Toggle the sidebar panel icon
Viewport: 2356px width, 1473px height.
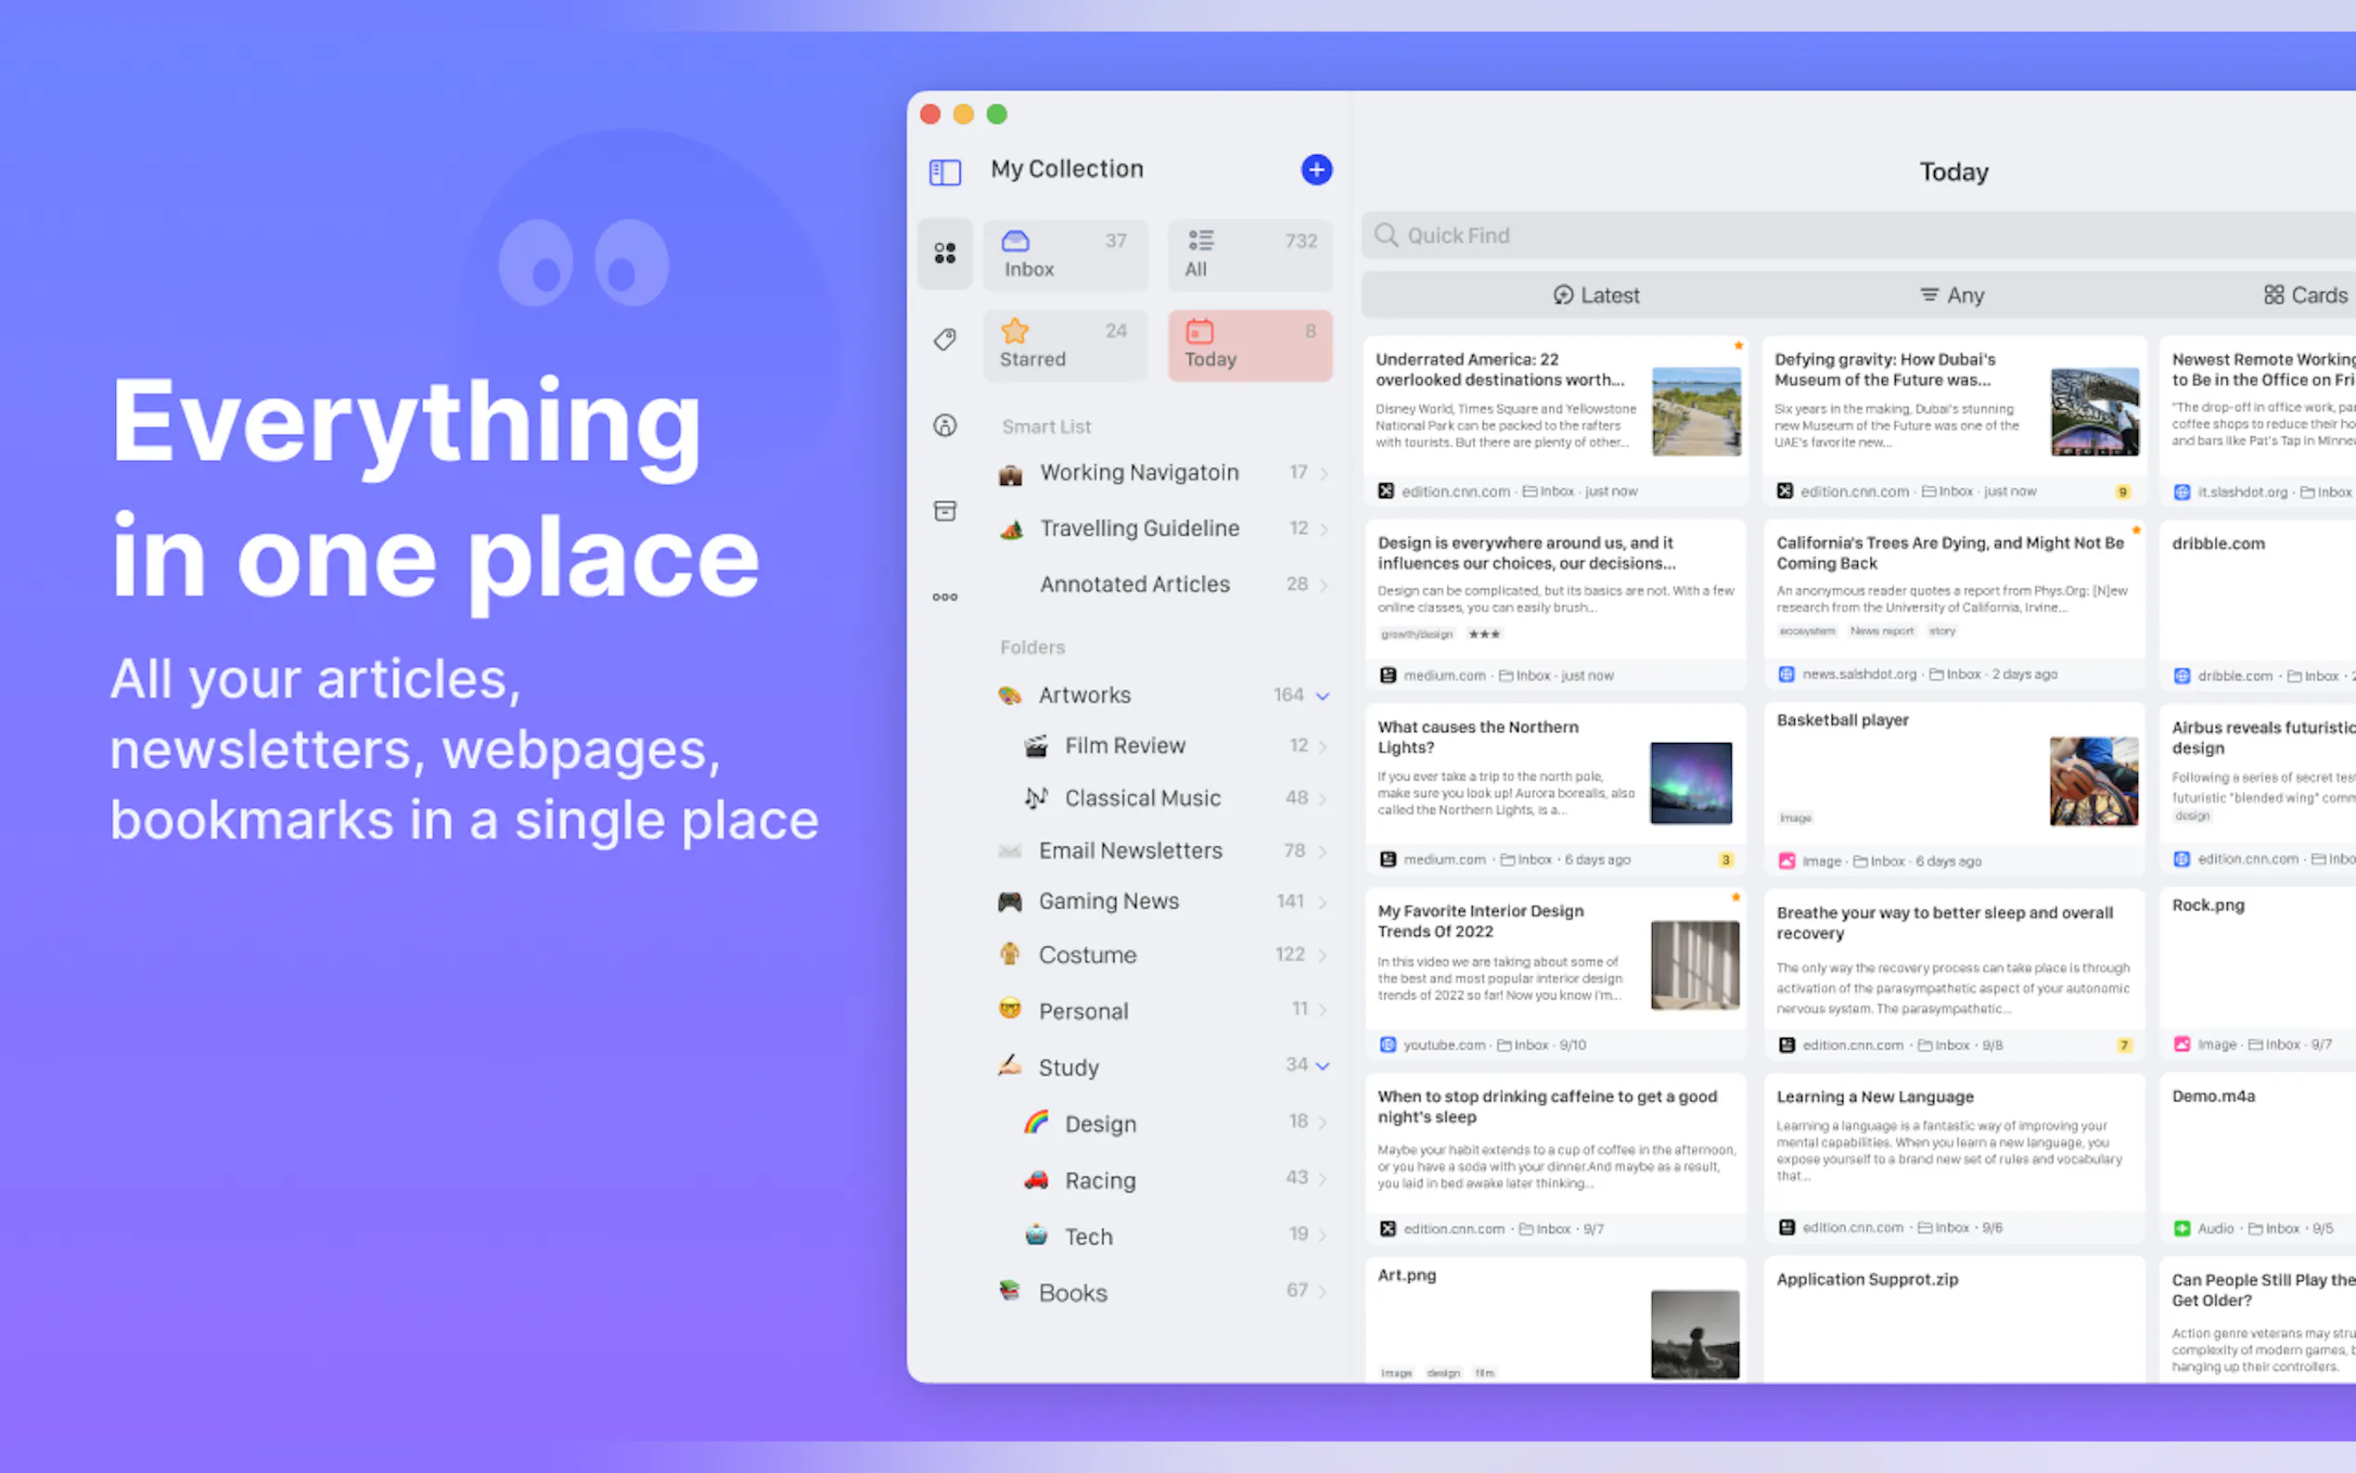pyautogui.click(x=943, y=173)
